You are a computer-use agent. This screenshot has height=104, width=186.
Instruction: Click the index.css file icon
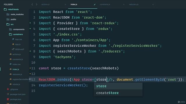(10, 64)
